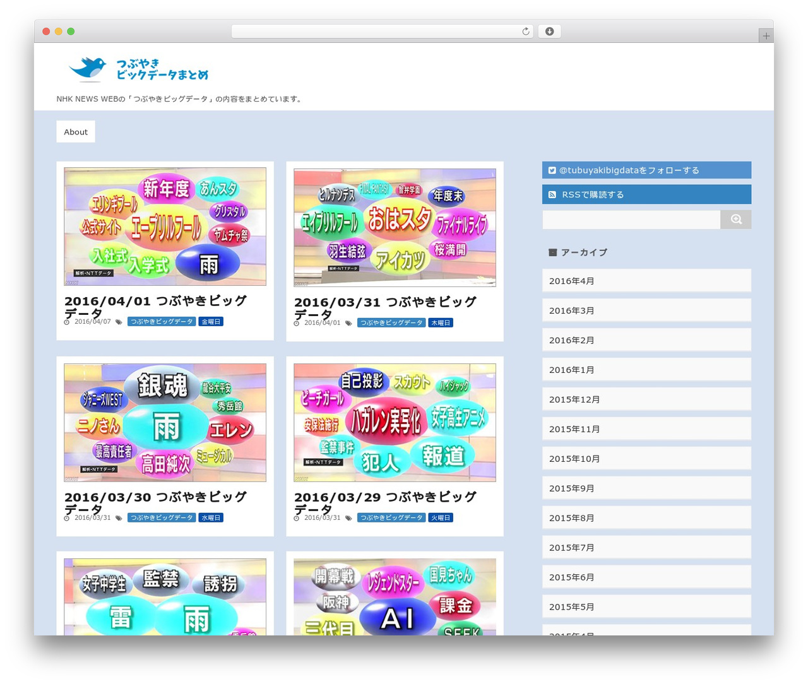Image resolution: width=808 pixels, height=684 pixels.
Task: Click つぶやきビッグデータ category tag on 04/01 post
Action: click(x=162, y=322)
